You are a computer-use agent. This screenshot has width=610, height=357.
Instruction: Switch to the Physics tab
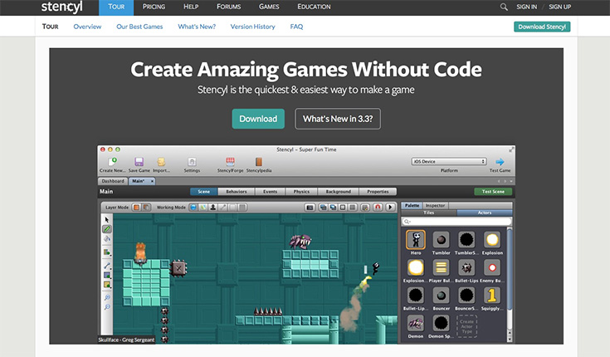301,192
